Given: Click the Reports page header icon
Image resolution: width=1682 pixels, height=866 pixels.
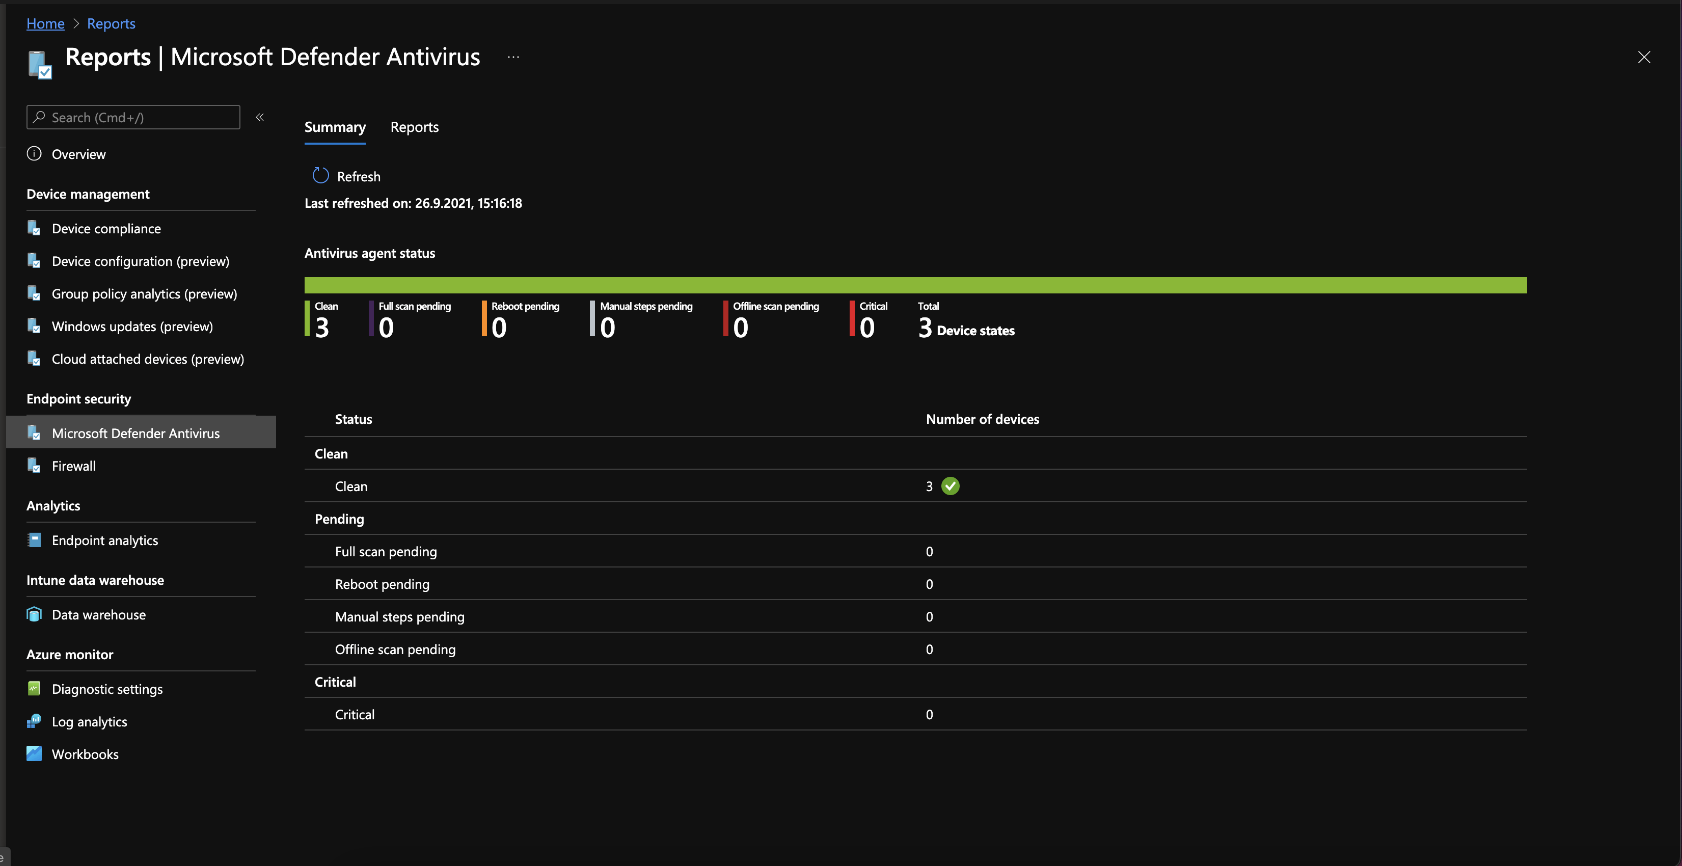Looking at the screenshot, I should 40,64.
